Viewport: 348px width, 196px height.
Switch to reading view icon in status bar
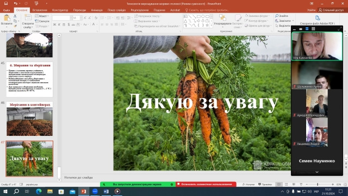pos(294,185)
